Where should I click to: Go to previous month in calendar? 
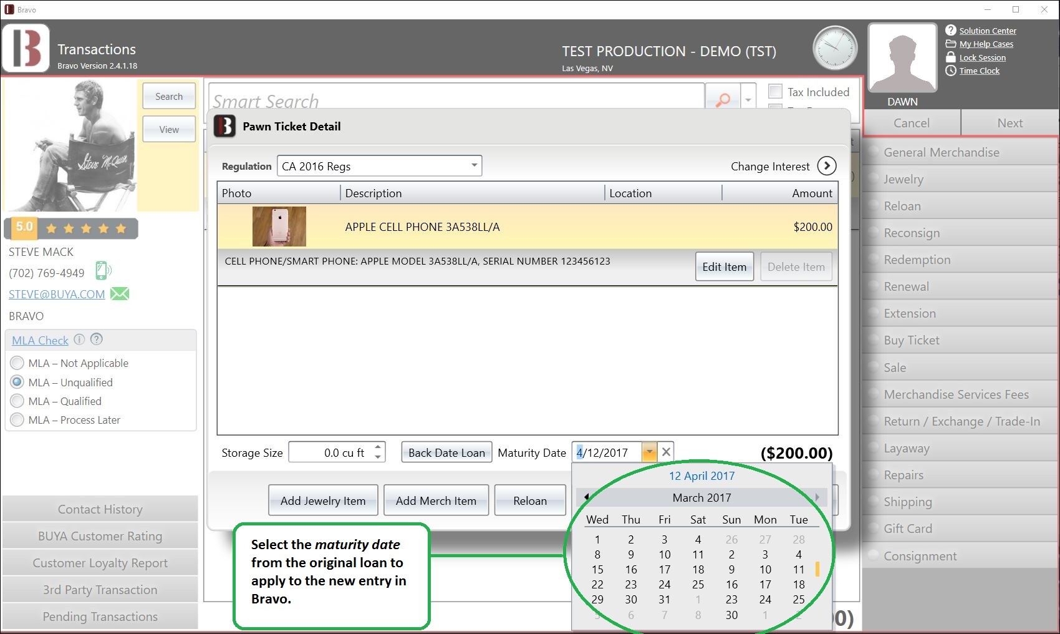(586, 497)
